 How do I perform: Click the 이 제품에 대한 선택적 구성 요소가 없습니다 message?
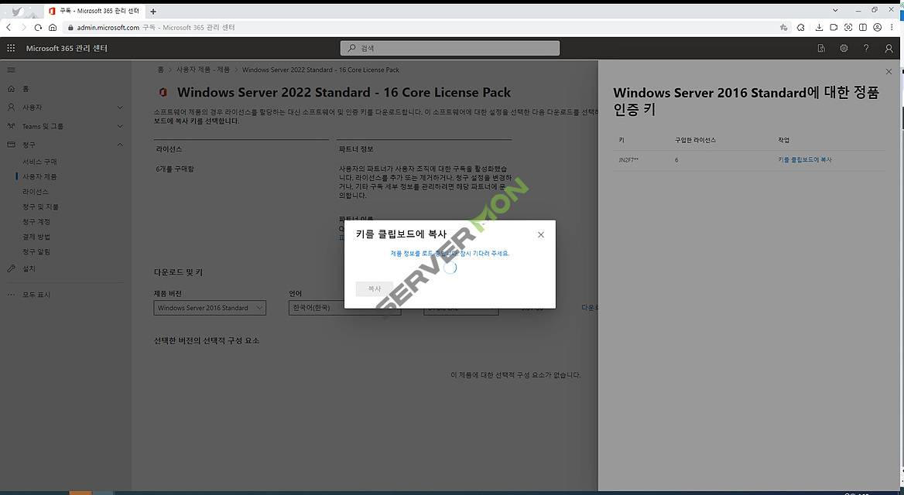pos(515,375)
